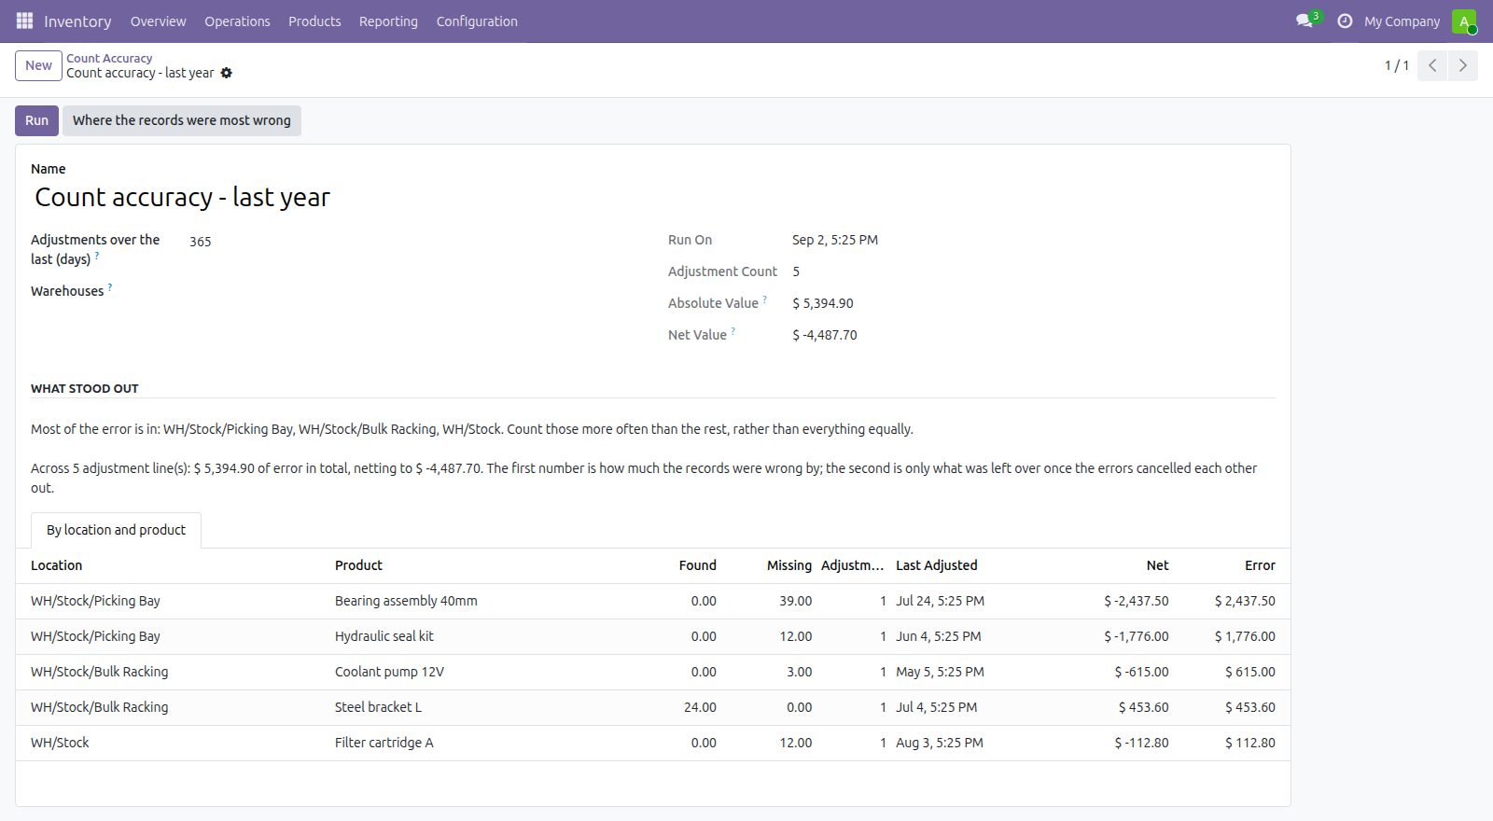Click the Jul 4, 5:25 PM date cell
Screen dimensions: 1493x821
pos(937,707)
